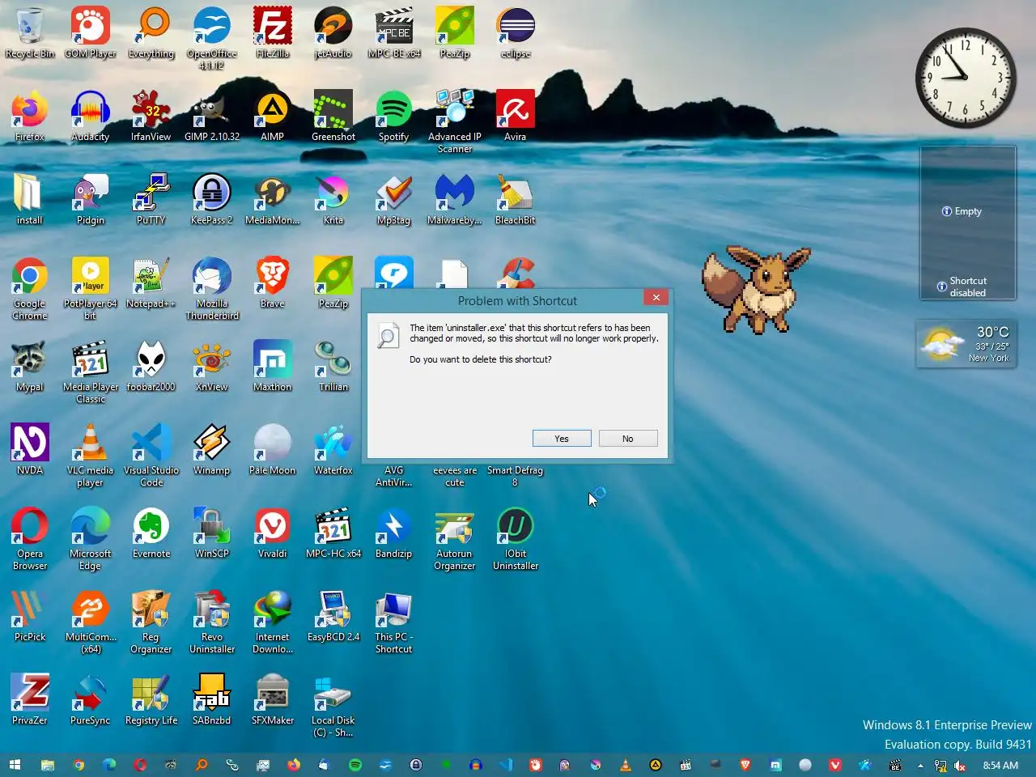Select the Opera Browser desktop icon
This screenshot has width=1036, height=777.
click(x=30, y=538)
